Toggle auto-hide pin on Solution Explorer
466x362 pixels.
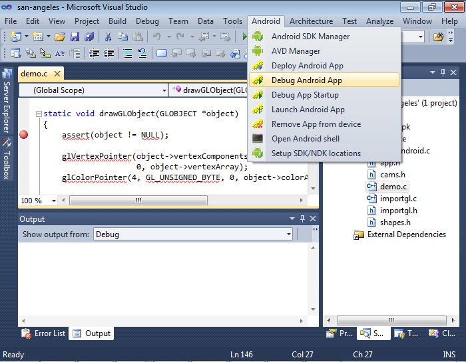pyautogui.click(x=443, y=72)
